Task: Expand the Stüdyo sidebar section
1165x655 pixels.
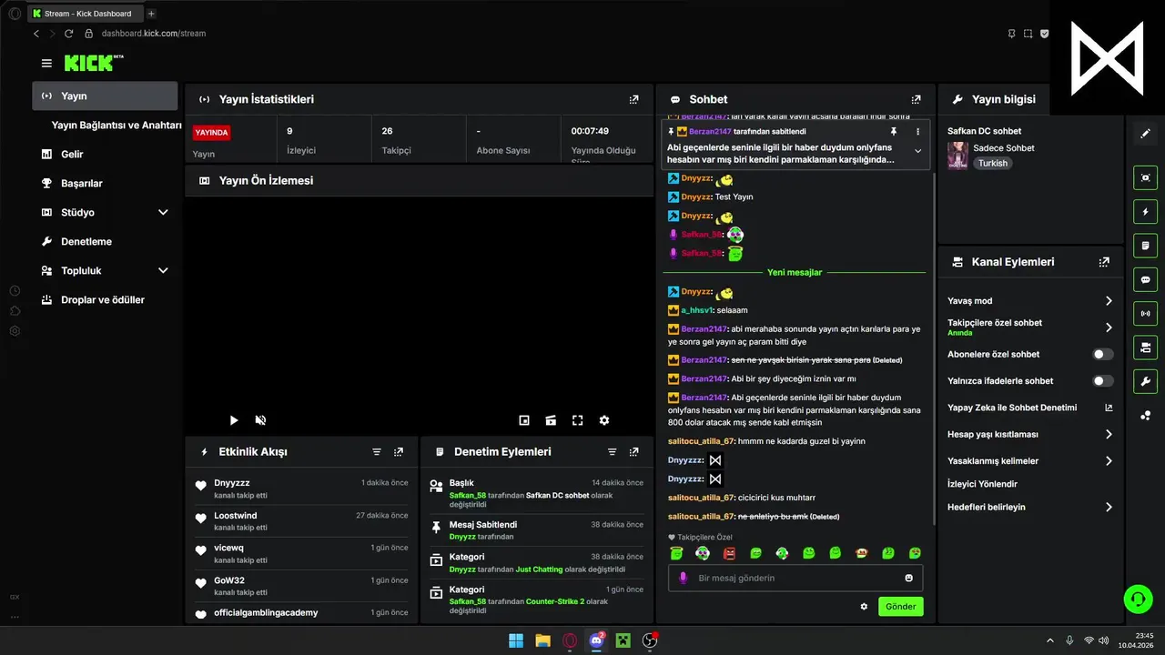Action: pyautogui.click(x=163, y=213)
